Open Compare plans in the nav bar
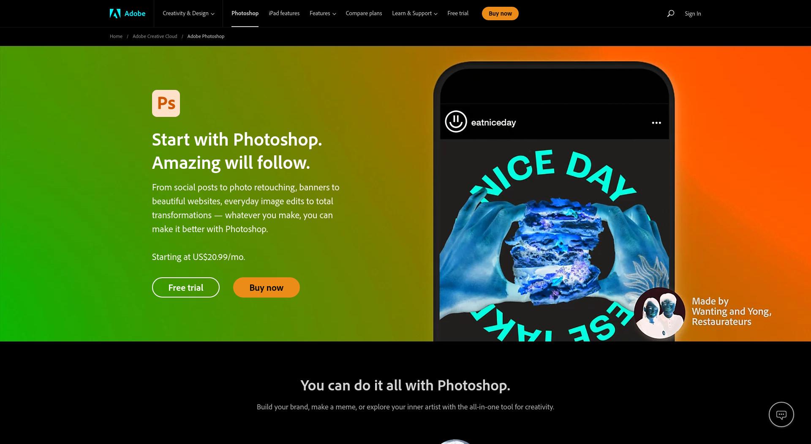 click(x=364, y=14)
